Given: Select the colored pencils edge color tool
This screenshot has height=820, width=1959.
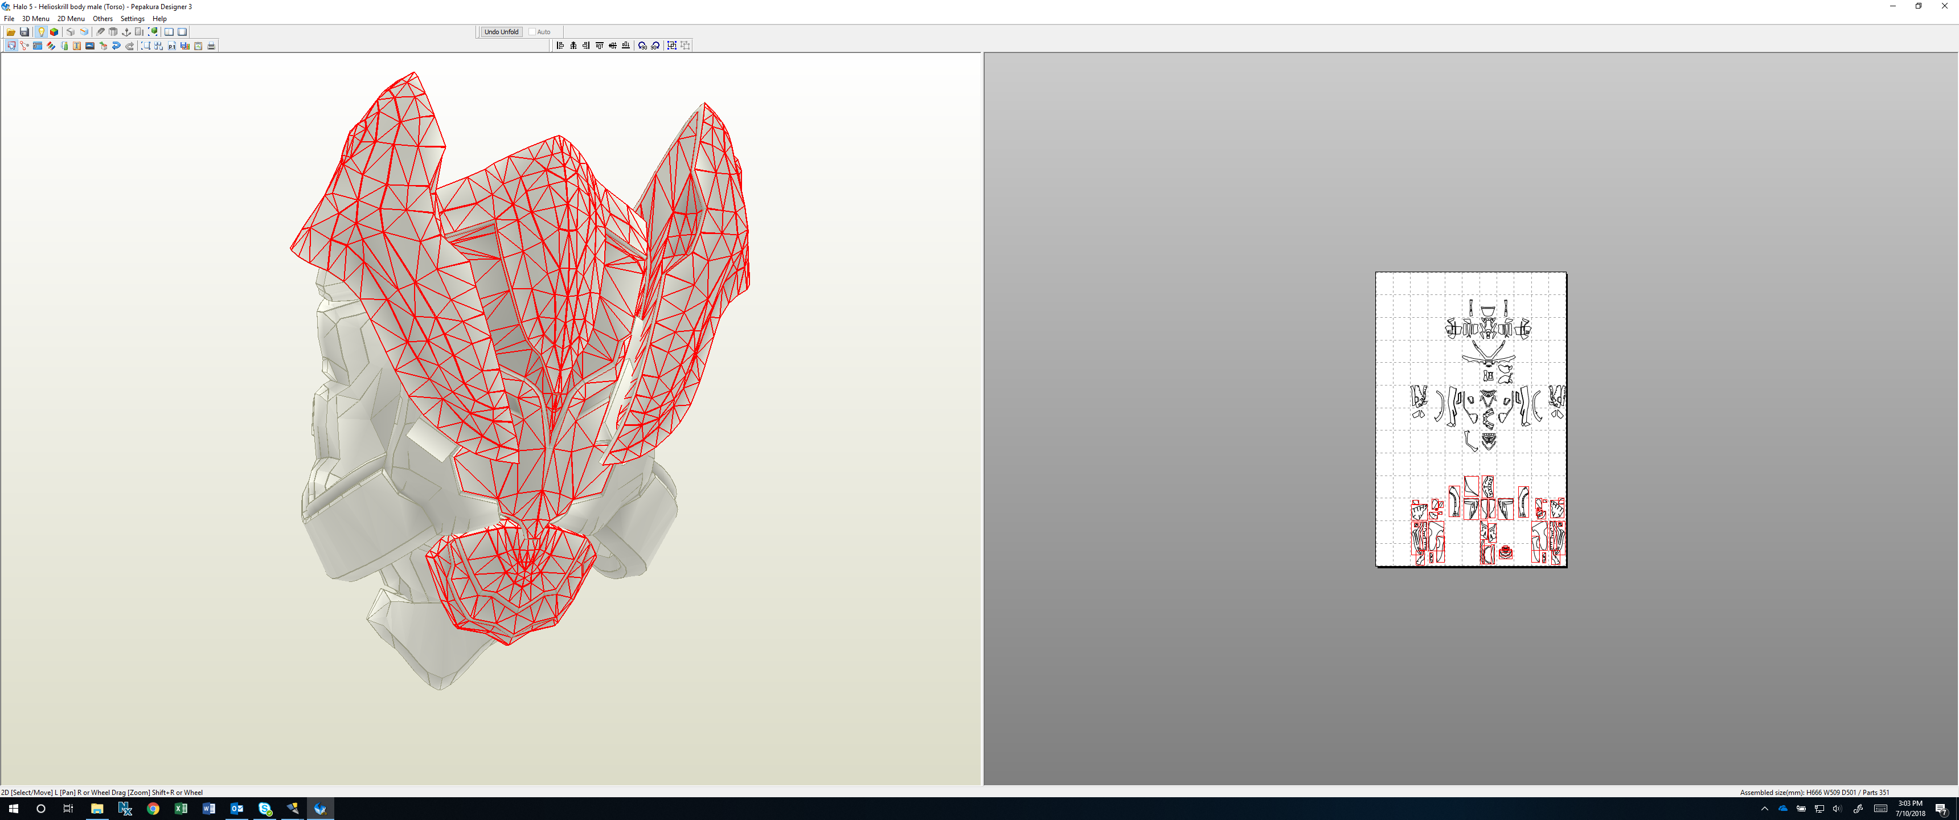Looking at the screenshot, I should [x=51, y=46].
